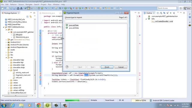Click the Open Perspective icon

181,8
